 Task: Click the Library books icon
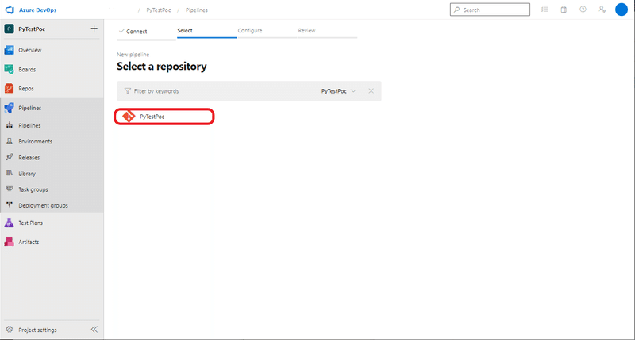(10, 173)
